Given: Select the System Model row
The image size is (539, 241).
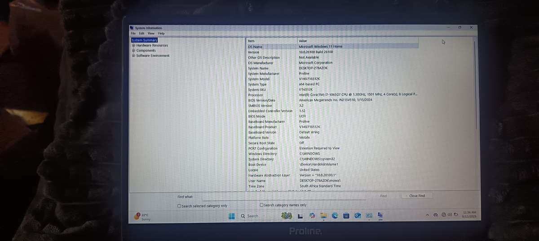Looking at the screenshot, I should 332,79.
